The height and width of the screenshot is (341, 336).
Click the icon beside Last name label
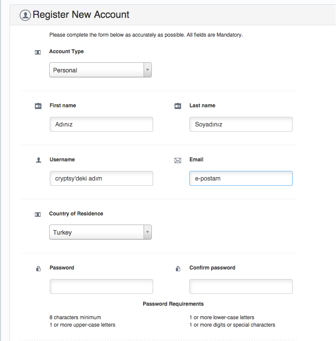[178, 106]
